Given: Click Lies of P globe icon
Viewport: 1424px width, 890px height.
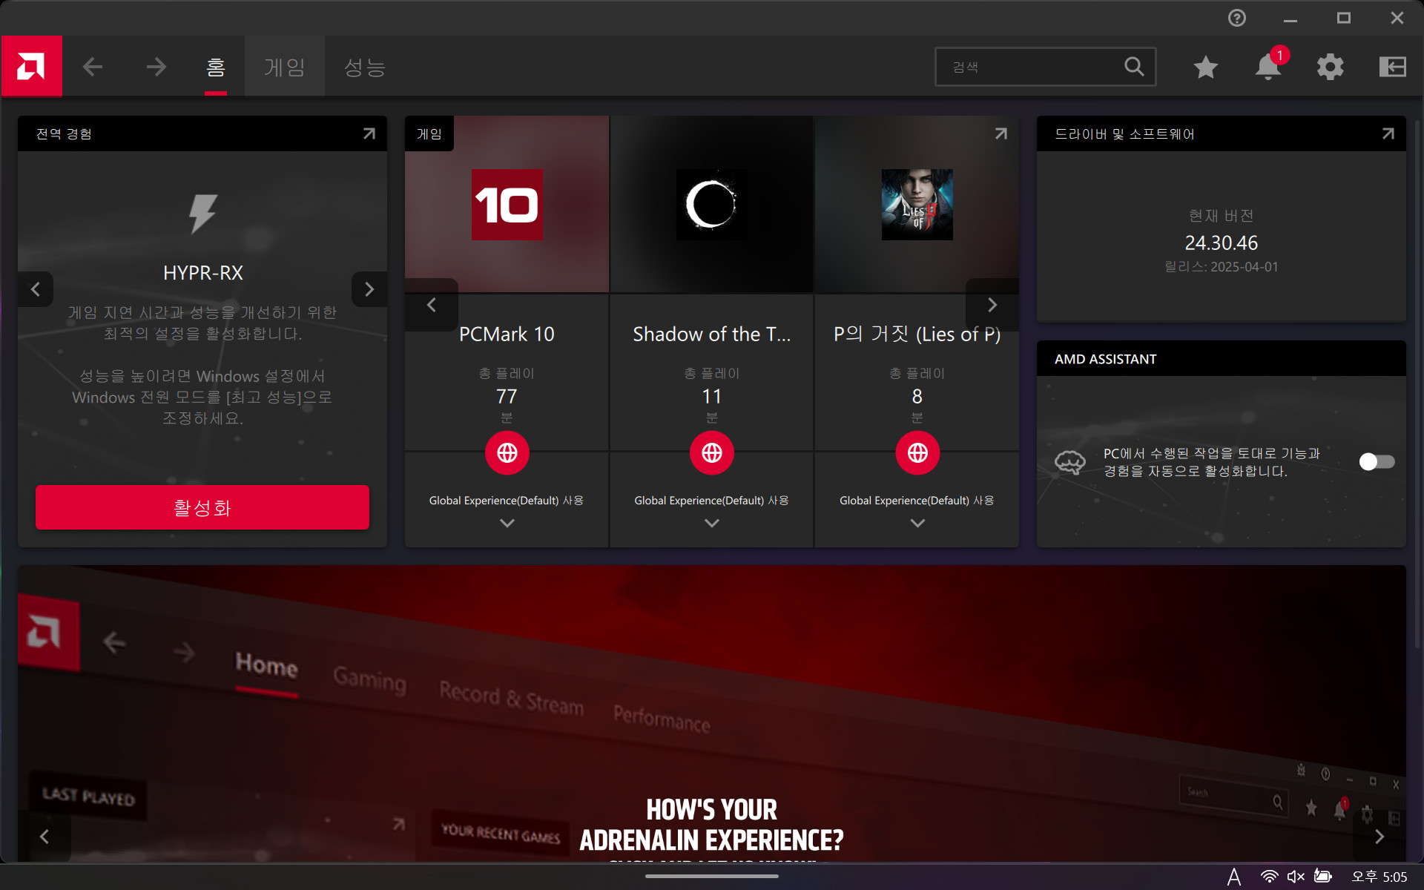Looking at the screenshot, I should 917,452.
